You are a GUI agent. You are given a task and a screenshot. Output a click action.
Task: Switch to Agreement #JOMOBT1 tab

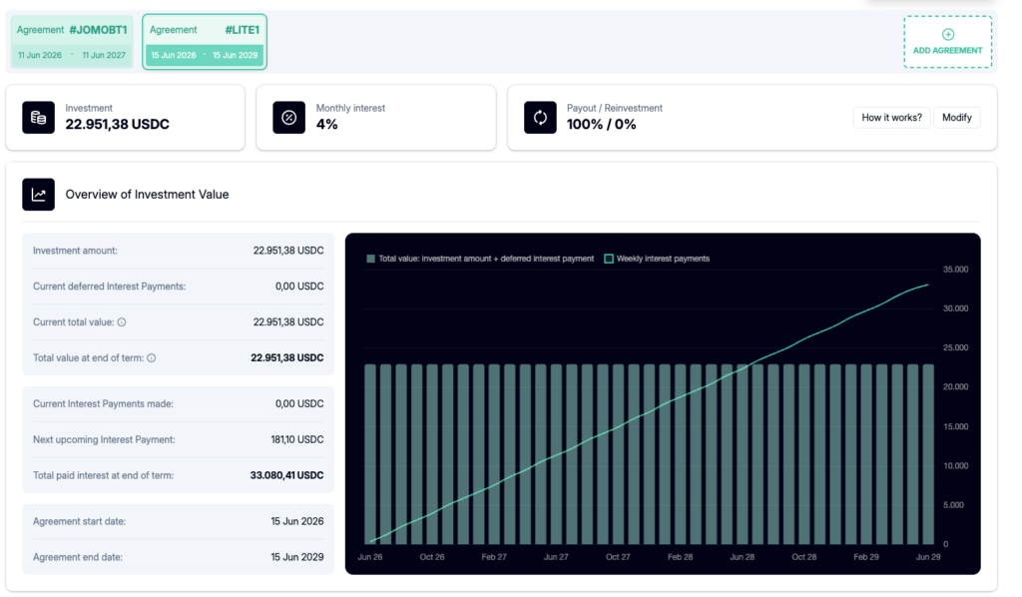[72, 42]
